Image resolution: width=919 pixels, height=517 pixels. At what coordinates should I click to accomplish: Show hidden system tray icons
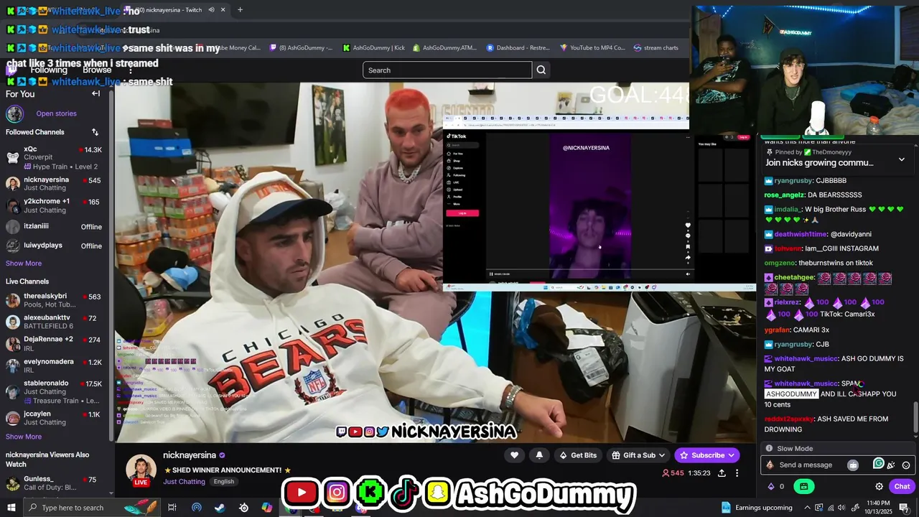[807, 508]
